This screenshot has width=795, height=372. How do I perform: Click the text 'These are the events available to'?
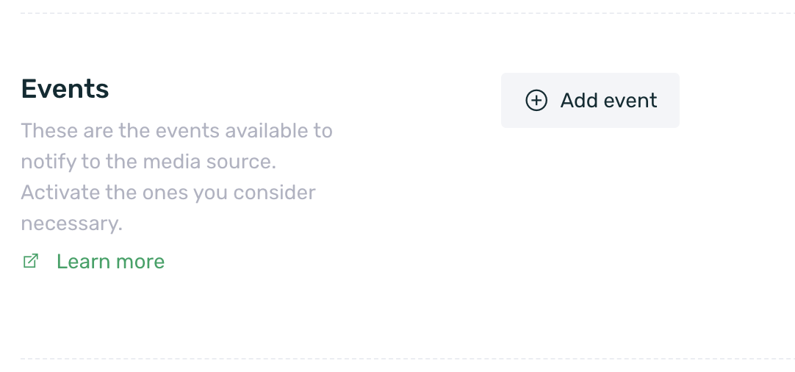tap(176, 131)
